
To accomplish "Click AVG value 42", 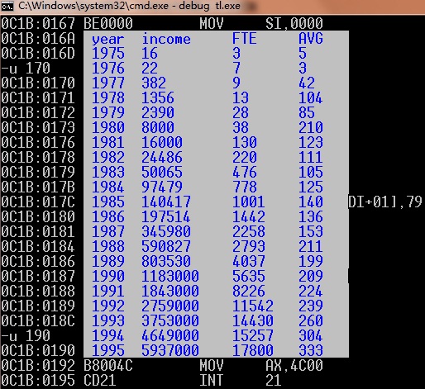I will click(307, 83).
